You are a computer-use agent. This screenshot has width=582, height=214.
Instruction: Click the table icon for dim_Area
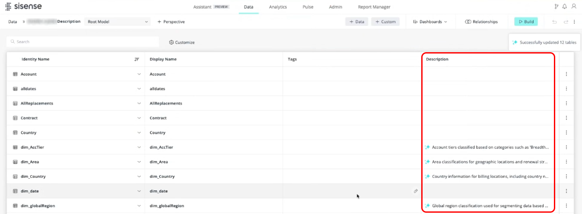(x=15, y=162)
